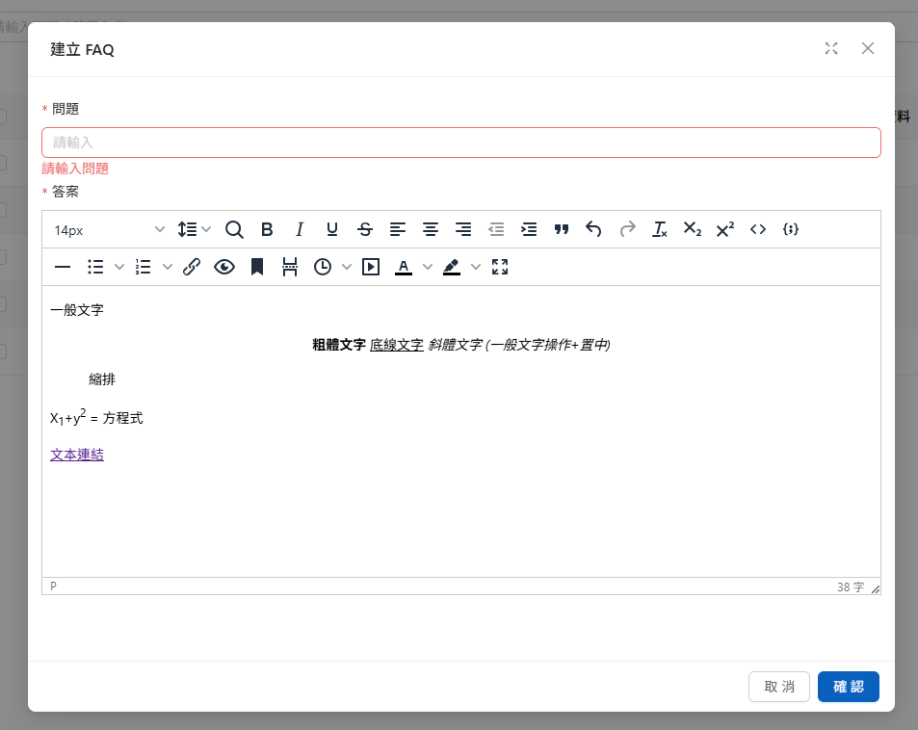Image resolution: width=918 pixels, height=730 pixels.
Task: Apply the highlight background color
Action: (x=452, y=267)
